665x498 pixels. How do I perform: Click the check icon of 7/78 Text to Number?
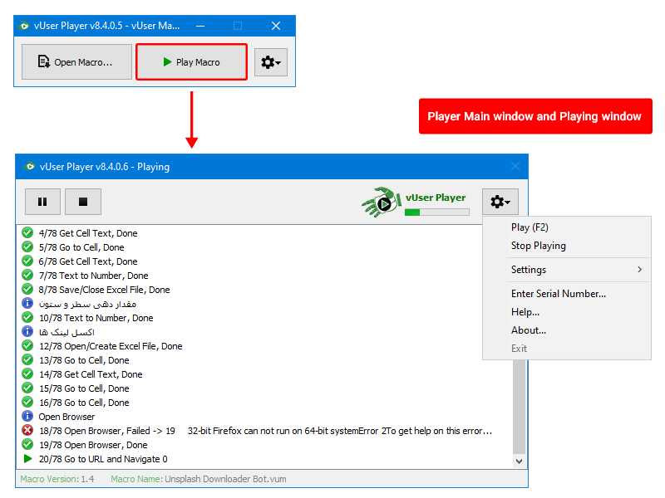pos(27,275)
